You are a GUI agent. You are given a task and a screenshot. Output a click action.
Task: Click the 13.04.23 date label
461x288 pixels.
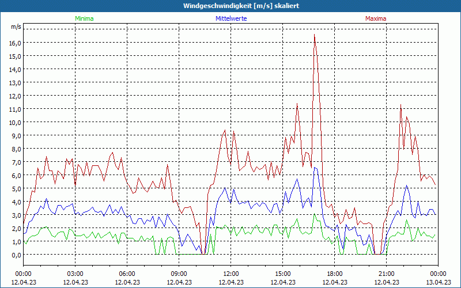click(438, 282)
